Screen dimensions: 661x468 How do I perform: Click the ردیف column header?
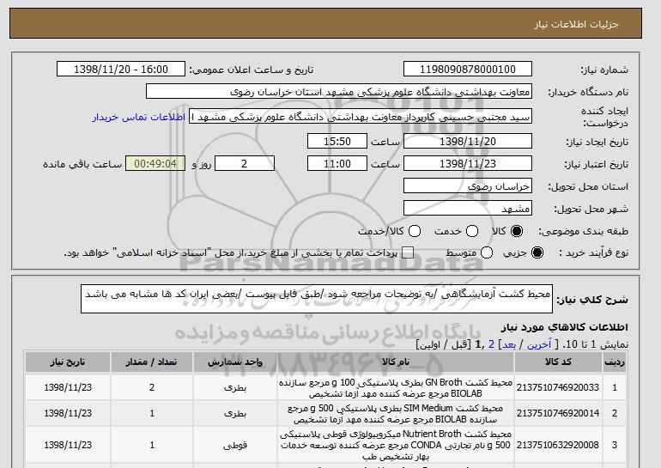[615, 362]
